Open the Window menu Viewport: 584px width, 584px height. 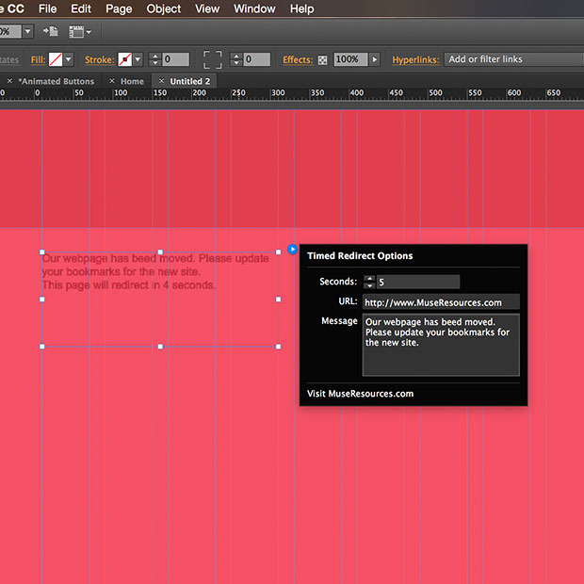pyautogui.click(x=254, y=8)
